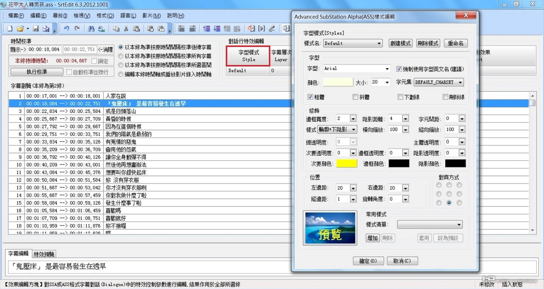This screenshot has width=544, height=289.
Task: Click the bracketed play preview icon
Action: (262, 29)
